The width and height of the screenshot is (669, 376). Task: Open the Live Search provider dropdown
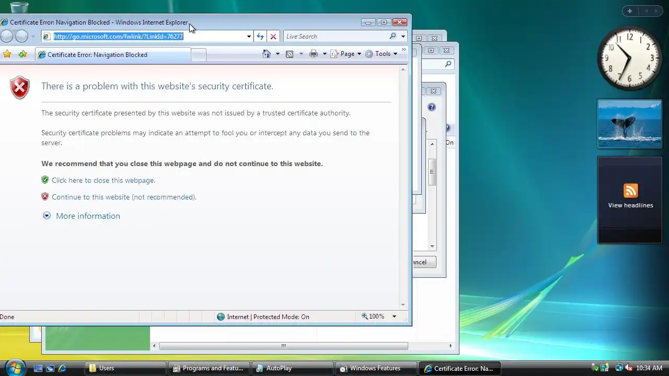[x=403, y=37]
